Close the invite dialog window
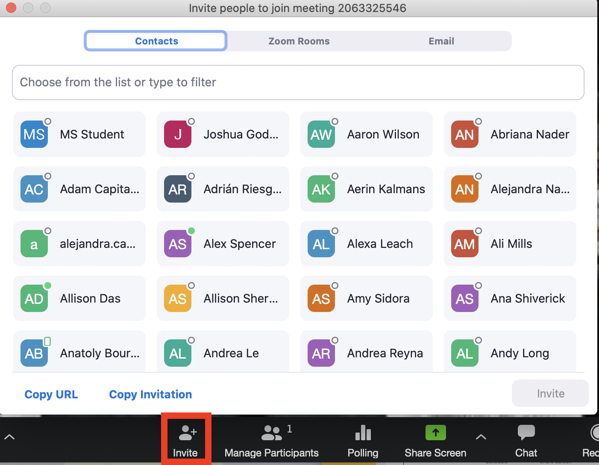The height and width of the screenshot is (465, 599). (11, 8)
